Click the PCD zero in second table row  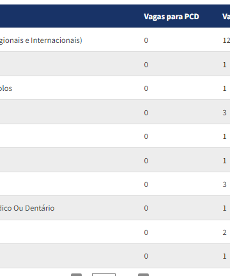coord(146,65)
